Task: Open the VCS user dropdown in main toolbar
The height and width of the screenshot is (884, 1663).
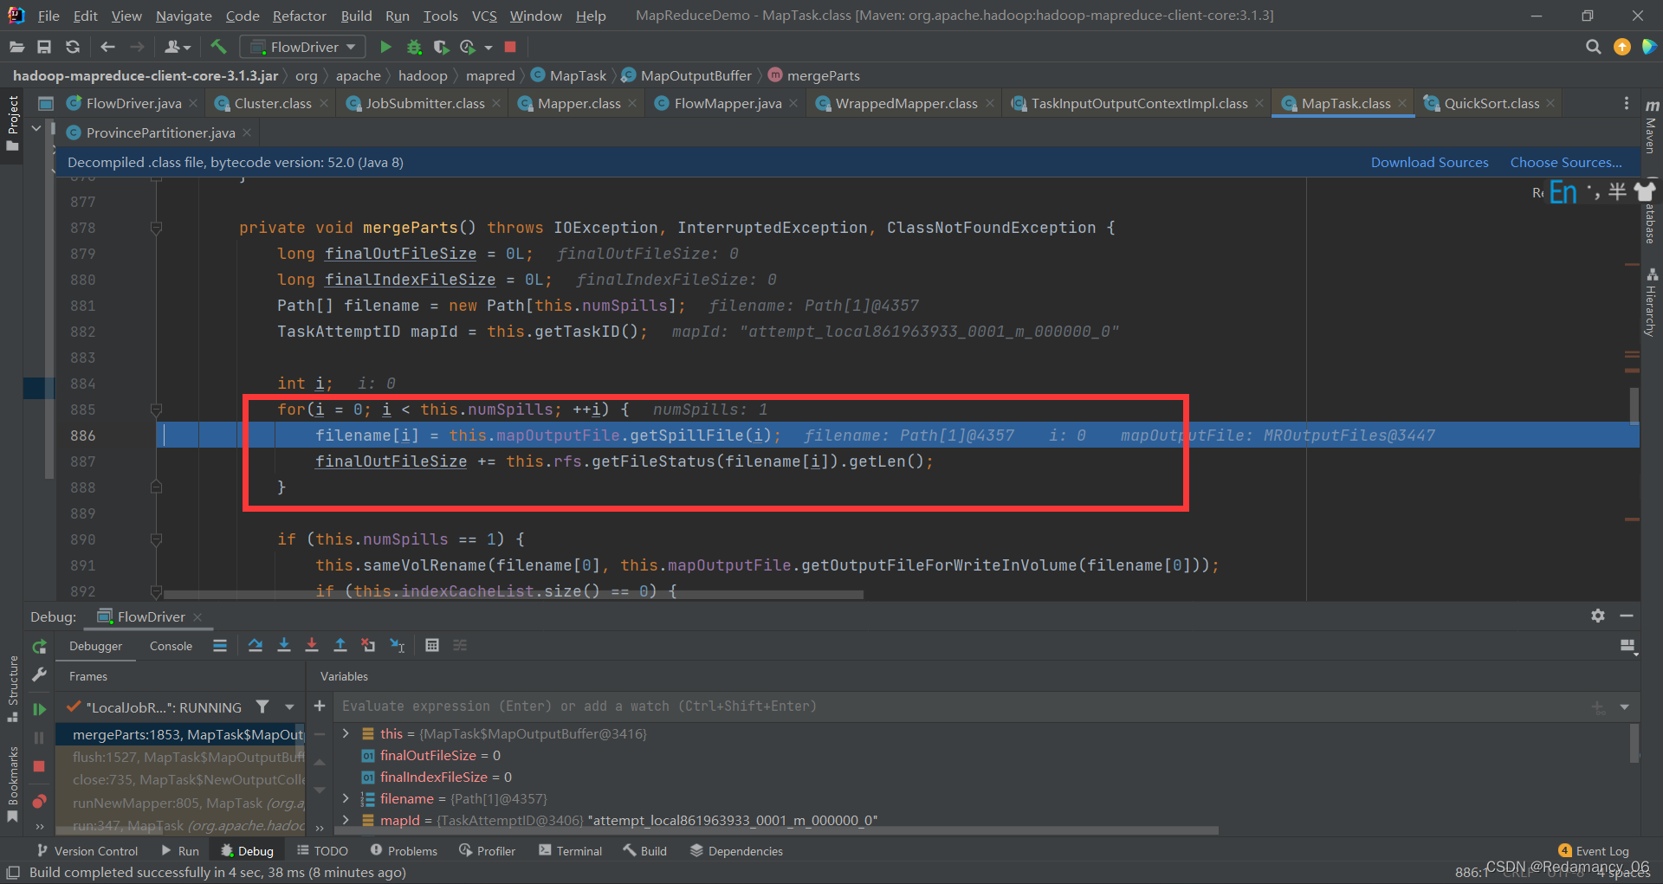Action: click(x=177, y=47)
